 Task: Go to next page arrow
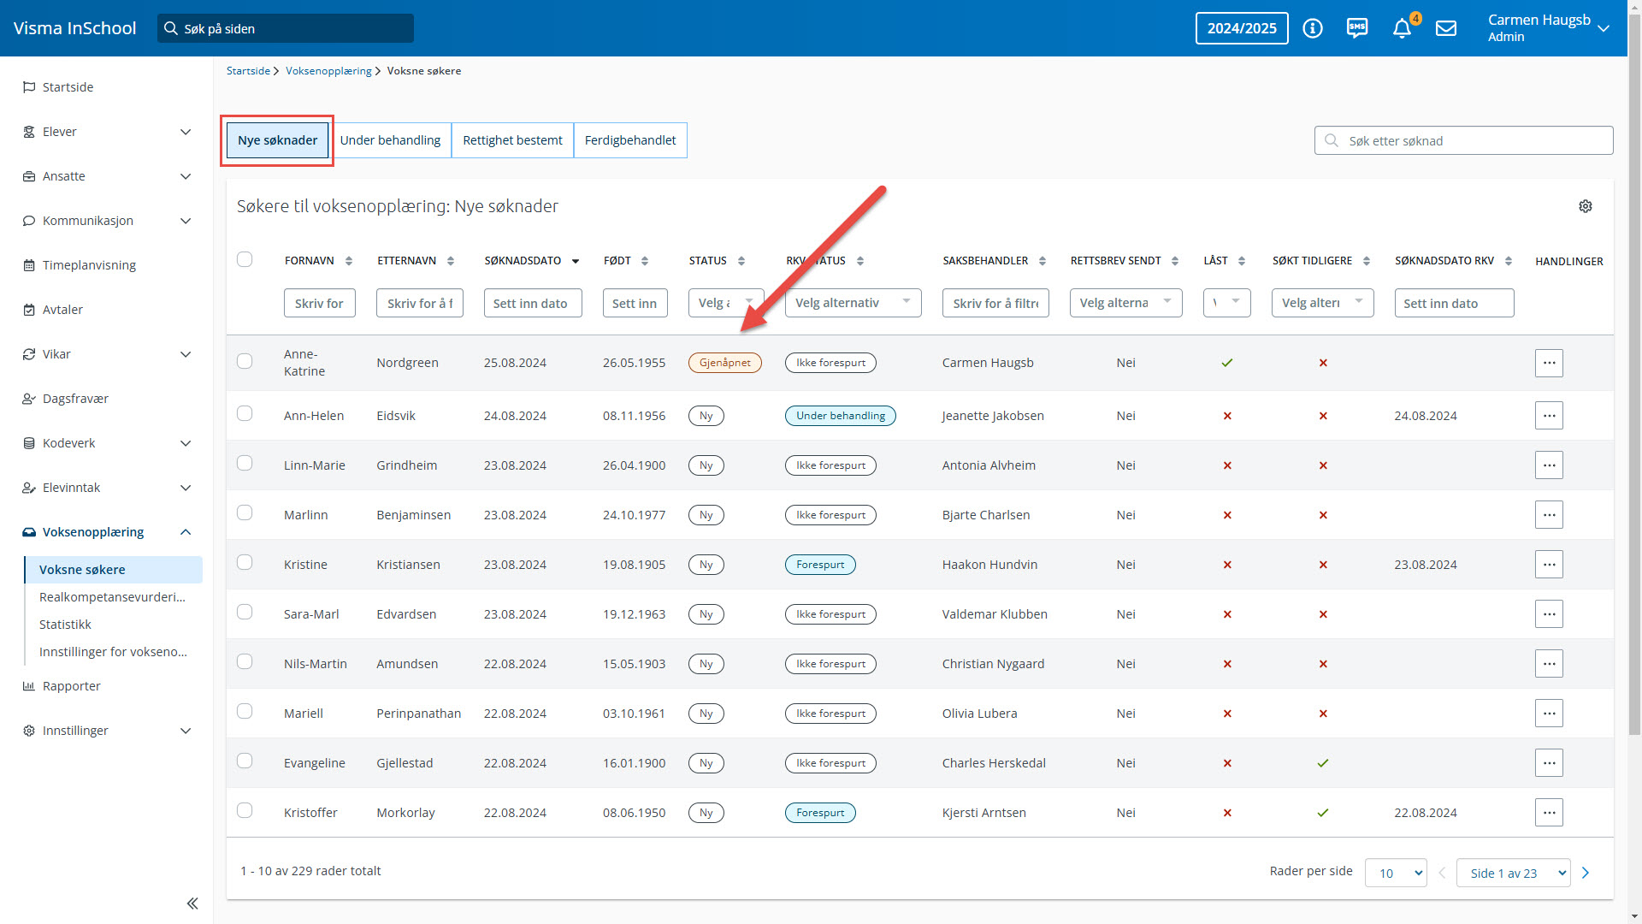1586,873
